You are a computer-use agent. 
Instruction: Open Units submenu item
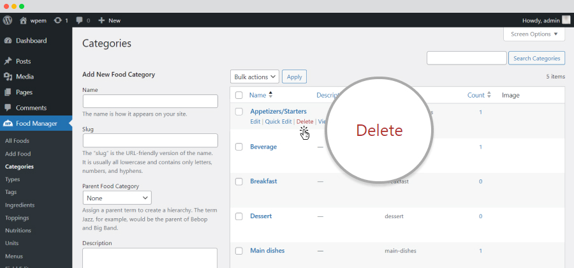coord(11,243)
